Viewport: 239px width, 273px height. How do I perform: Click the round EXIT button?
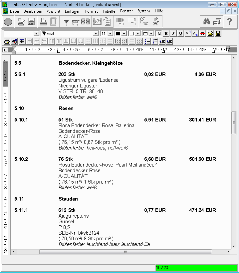(x=8, y=22)
